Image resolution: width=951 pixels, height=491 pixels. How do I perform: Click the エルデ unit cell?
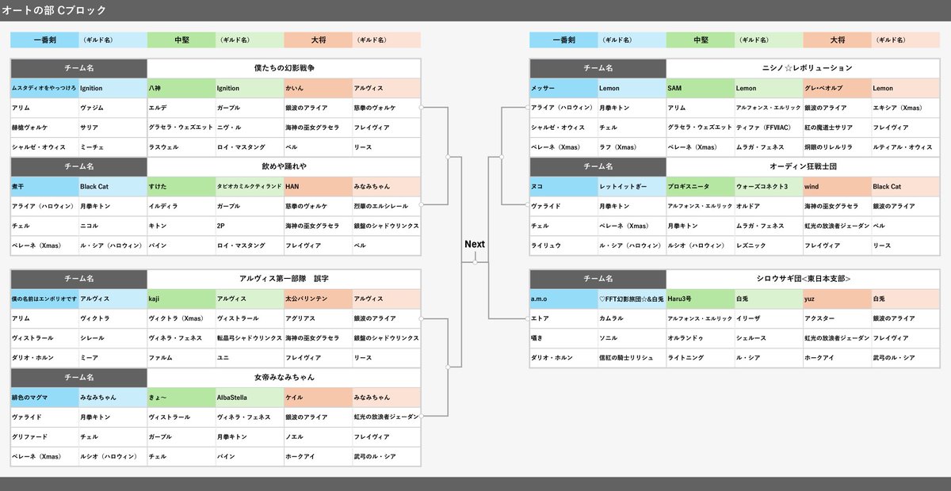coord(181,108)
